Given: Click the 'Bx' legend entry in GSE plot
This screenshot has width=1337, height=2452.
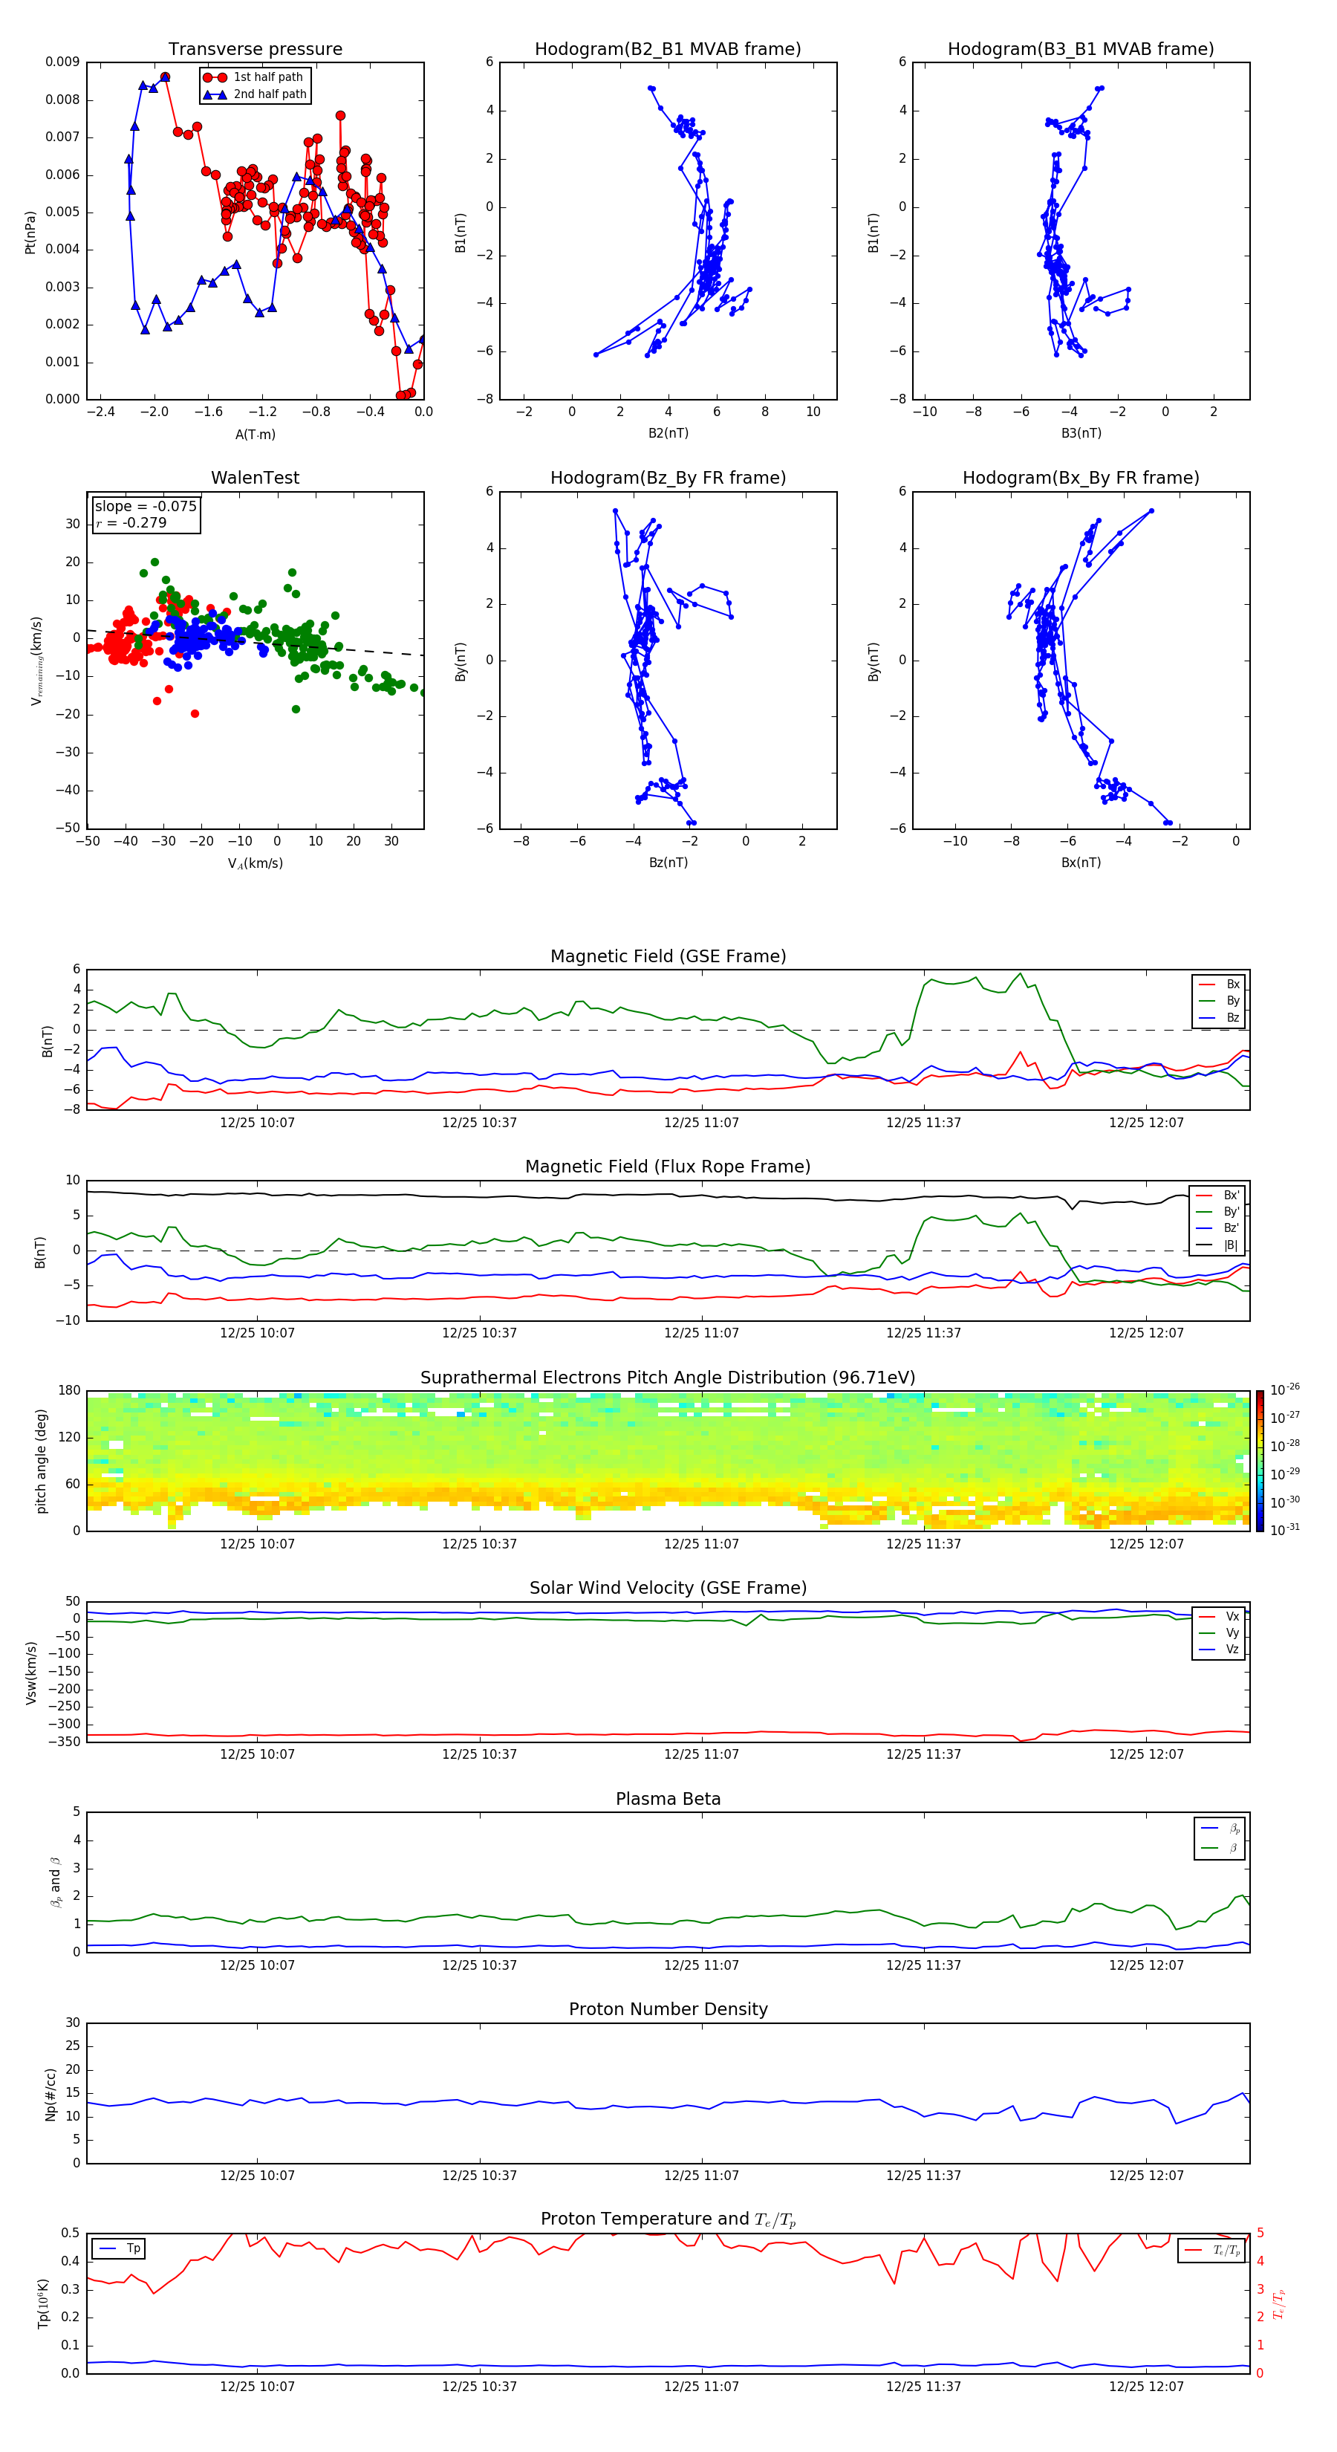Looking at the screenshot, I should point(1221,985).
